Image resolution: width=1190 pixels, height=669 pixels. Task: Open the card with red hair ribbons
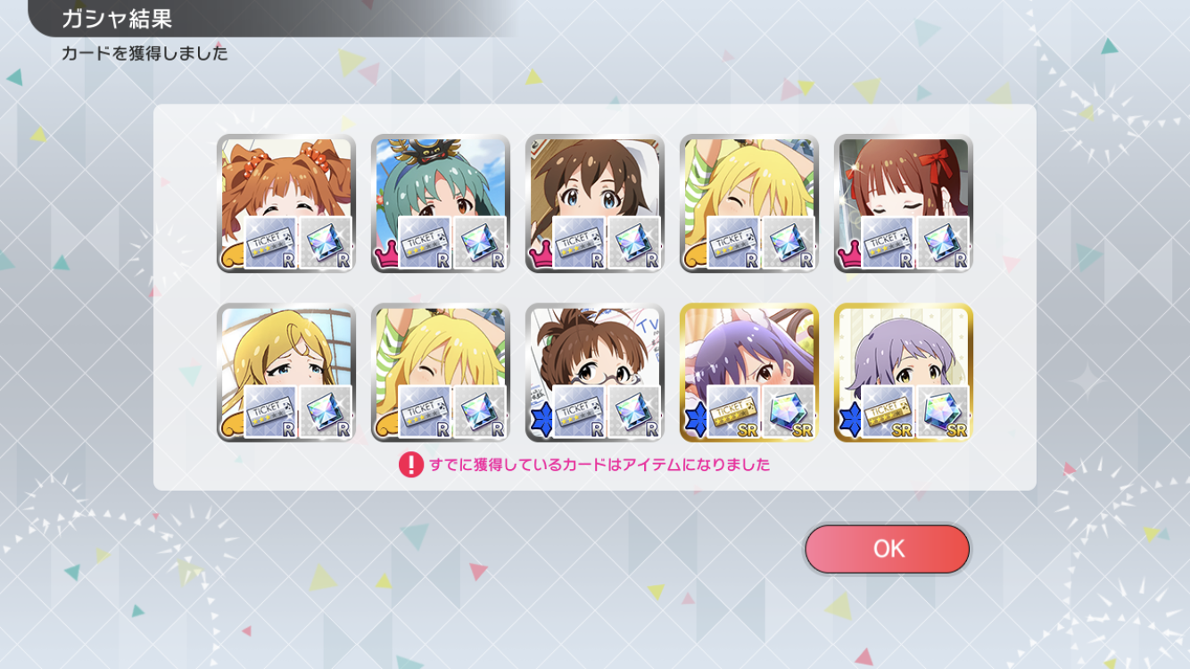point(904,203)
